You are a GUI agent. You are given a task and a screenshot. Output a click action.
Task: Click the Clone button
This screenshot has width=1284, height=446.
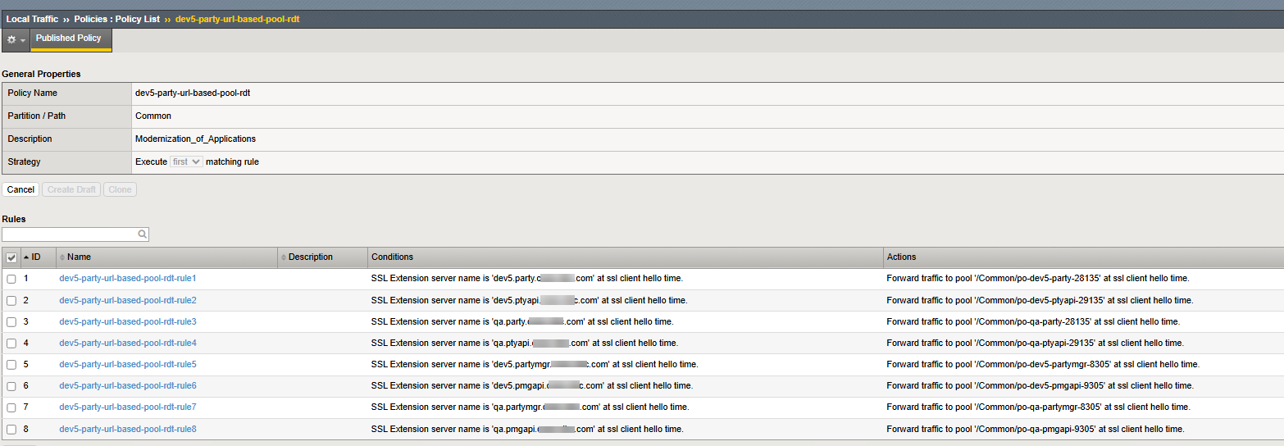coord(120,189)
